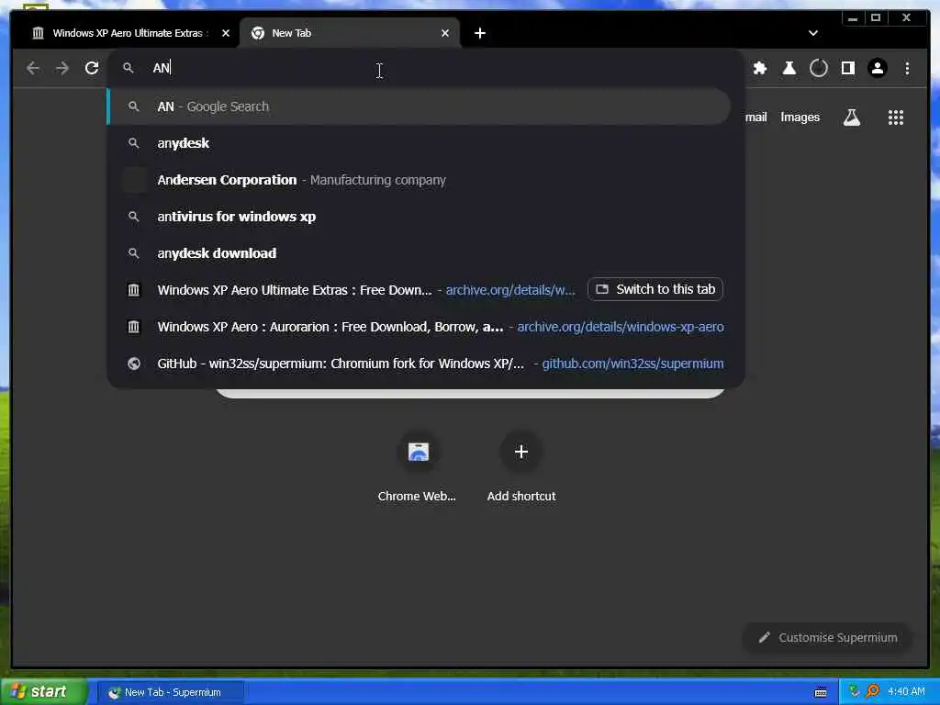Screen dimensions: 940x705
Task: Open the profile avatar icon
Action: 877,68
